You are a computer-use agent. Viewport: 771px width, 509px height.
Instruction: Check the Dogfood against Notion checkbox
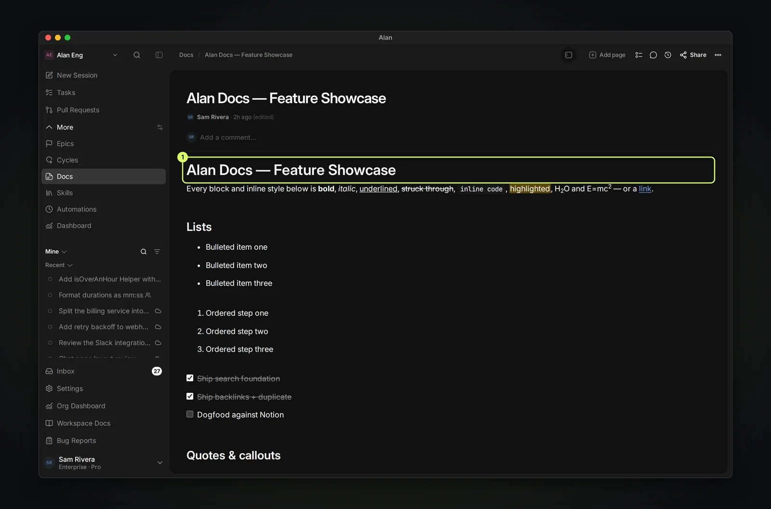pyautogui.click(x=190, y=414)
